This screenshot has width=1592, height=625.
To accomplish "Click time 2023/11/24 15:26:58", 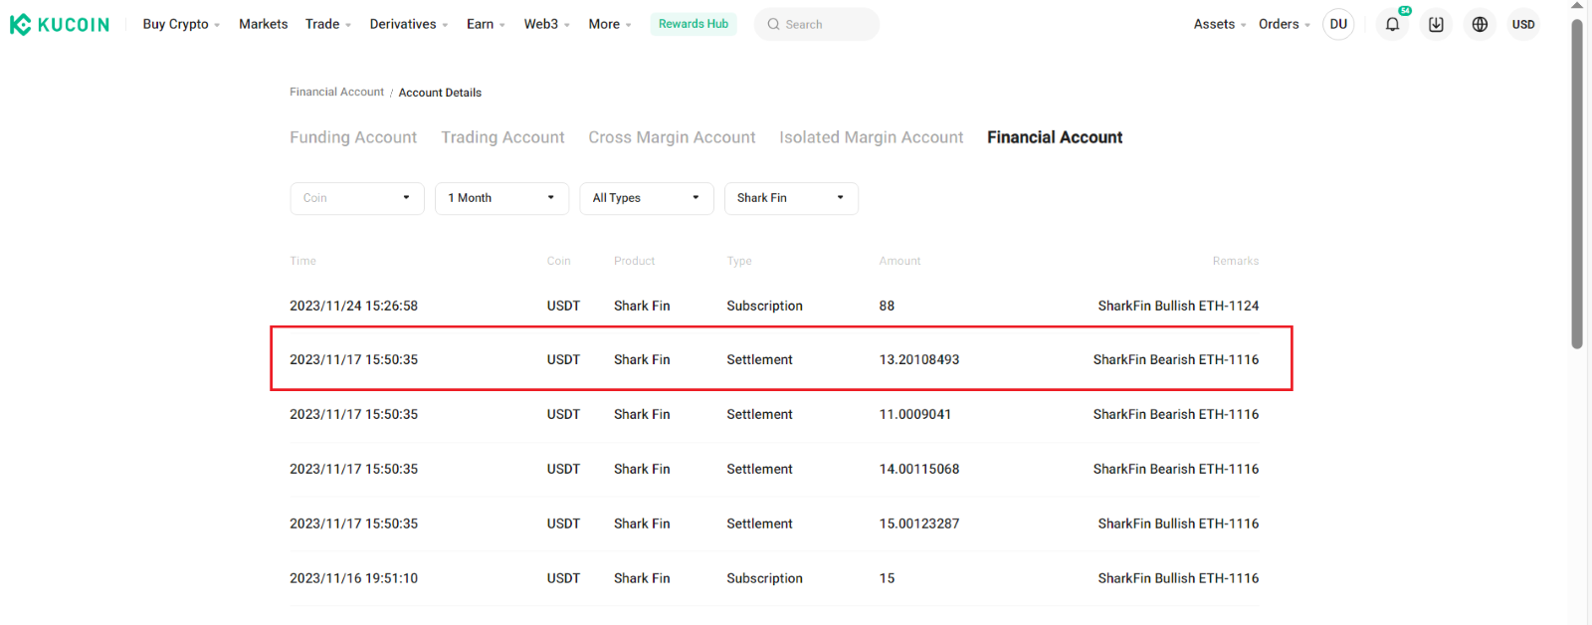I will [353, 306].
